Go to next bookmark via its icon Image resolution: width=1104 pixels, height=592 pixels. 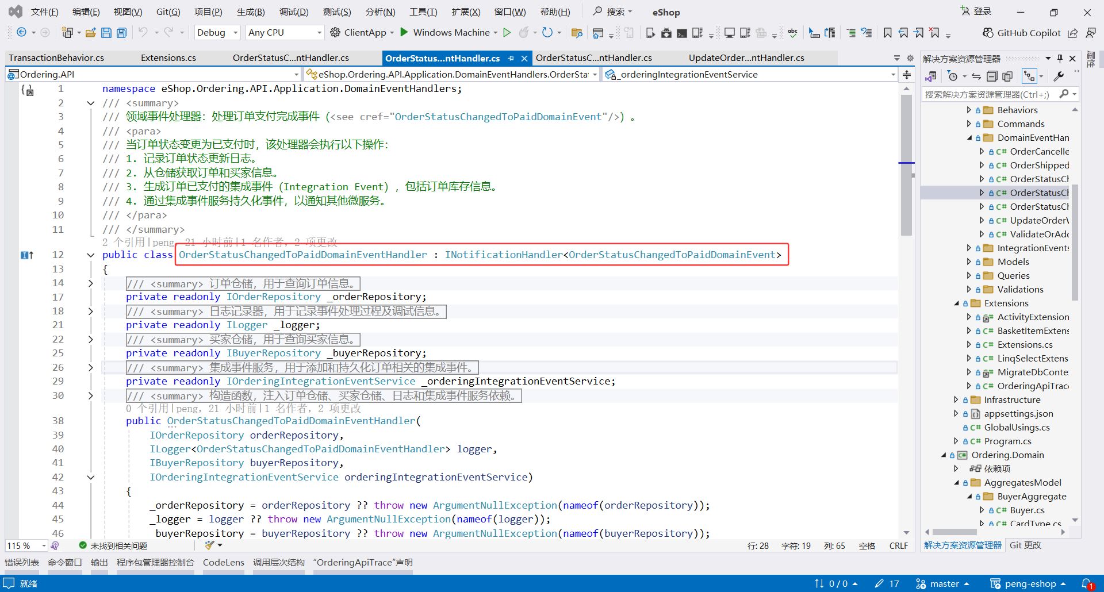pyautogui.click(x=919, y=33)
